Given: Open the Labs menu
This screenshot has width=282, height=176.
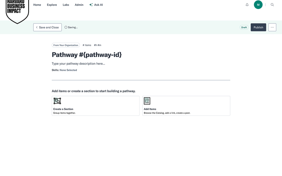Looking at the screenshot, I should click(x=66, y=5).
